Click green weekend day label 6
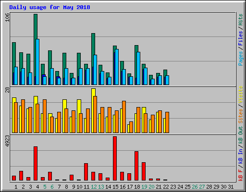This screenshot has width=246, height=192. coord(52,187)
